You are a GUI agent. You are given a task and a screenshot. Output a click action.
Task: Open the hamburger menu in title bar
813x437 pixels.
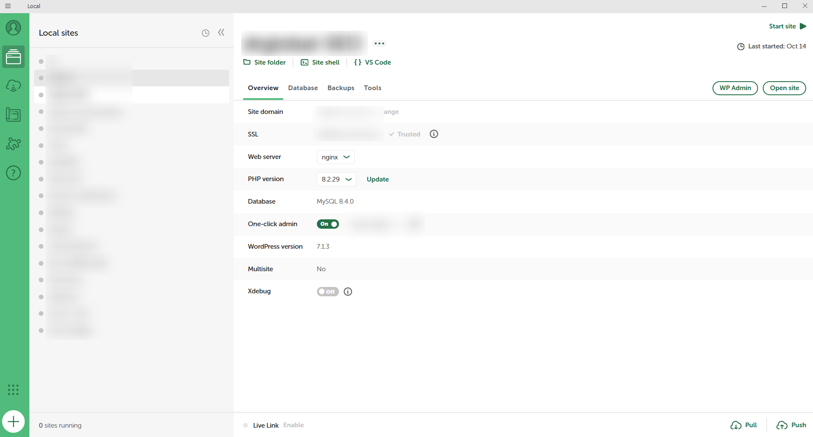click(8, 6)
